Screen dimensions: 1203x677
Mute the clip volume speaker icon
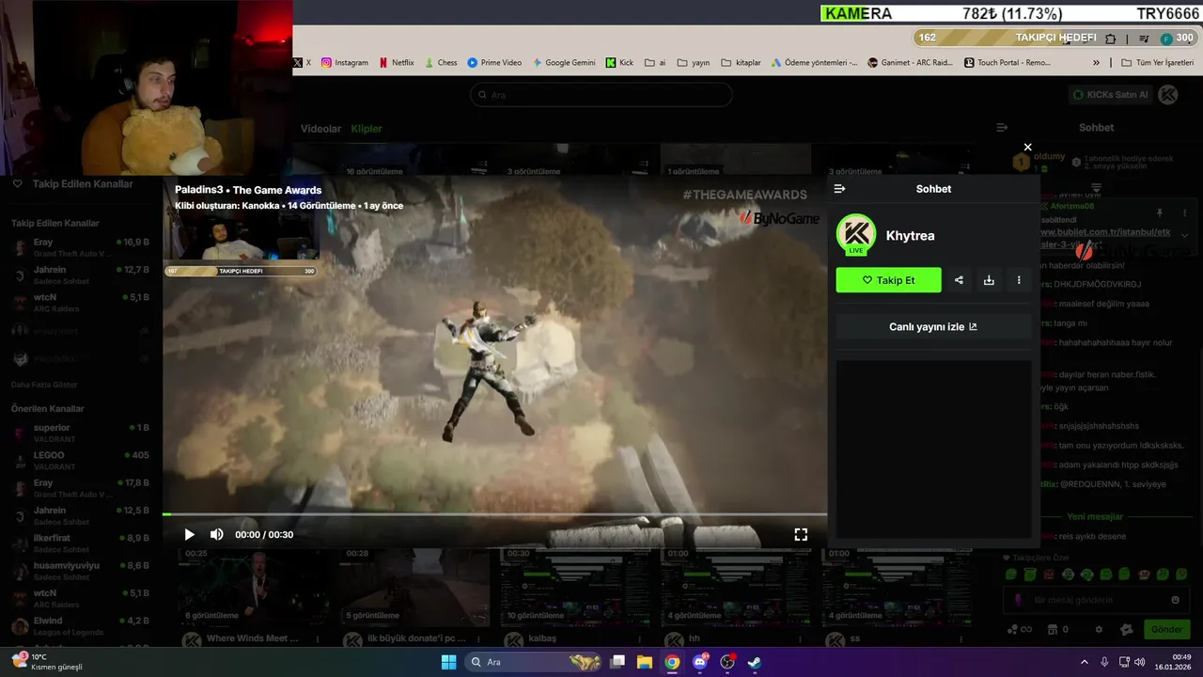216,534
